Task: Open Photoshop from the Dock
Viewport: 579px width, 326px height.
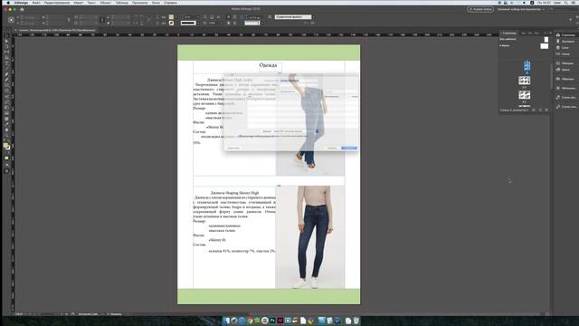Action: 272,321
